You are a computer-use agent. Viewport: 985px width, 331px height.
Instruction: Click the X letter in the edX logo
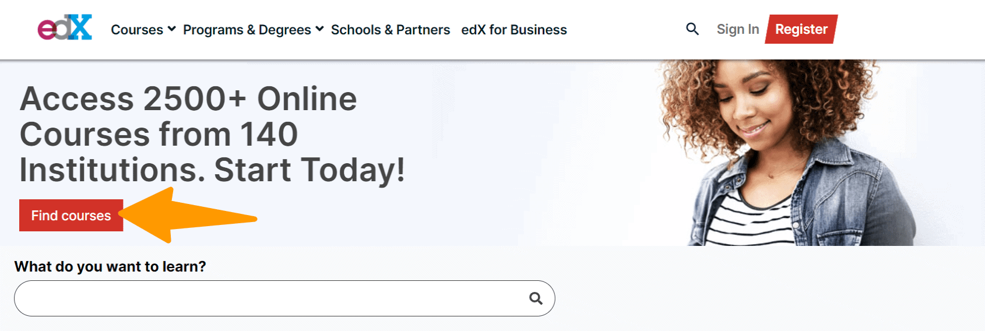click(x=79, y=27)
